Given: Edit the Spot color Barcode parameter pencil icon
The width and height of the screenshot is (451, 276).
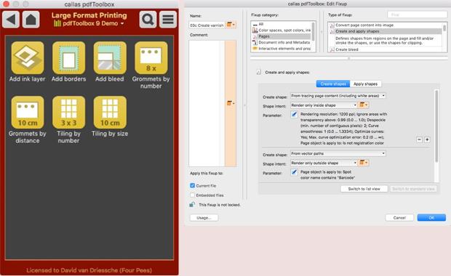Looking at the screenshot, I should (294, 172).
